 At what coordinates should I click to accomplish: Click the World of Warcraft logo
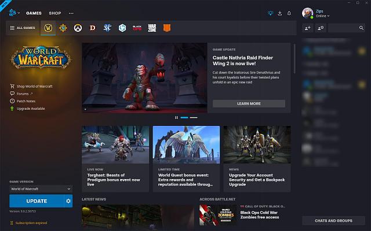pyautogui.click(x=41, y=57)
